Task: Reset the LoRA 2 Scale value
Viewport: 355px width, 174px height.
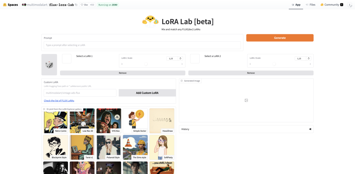Action: (x=309, y=58)
